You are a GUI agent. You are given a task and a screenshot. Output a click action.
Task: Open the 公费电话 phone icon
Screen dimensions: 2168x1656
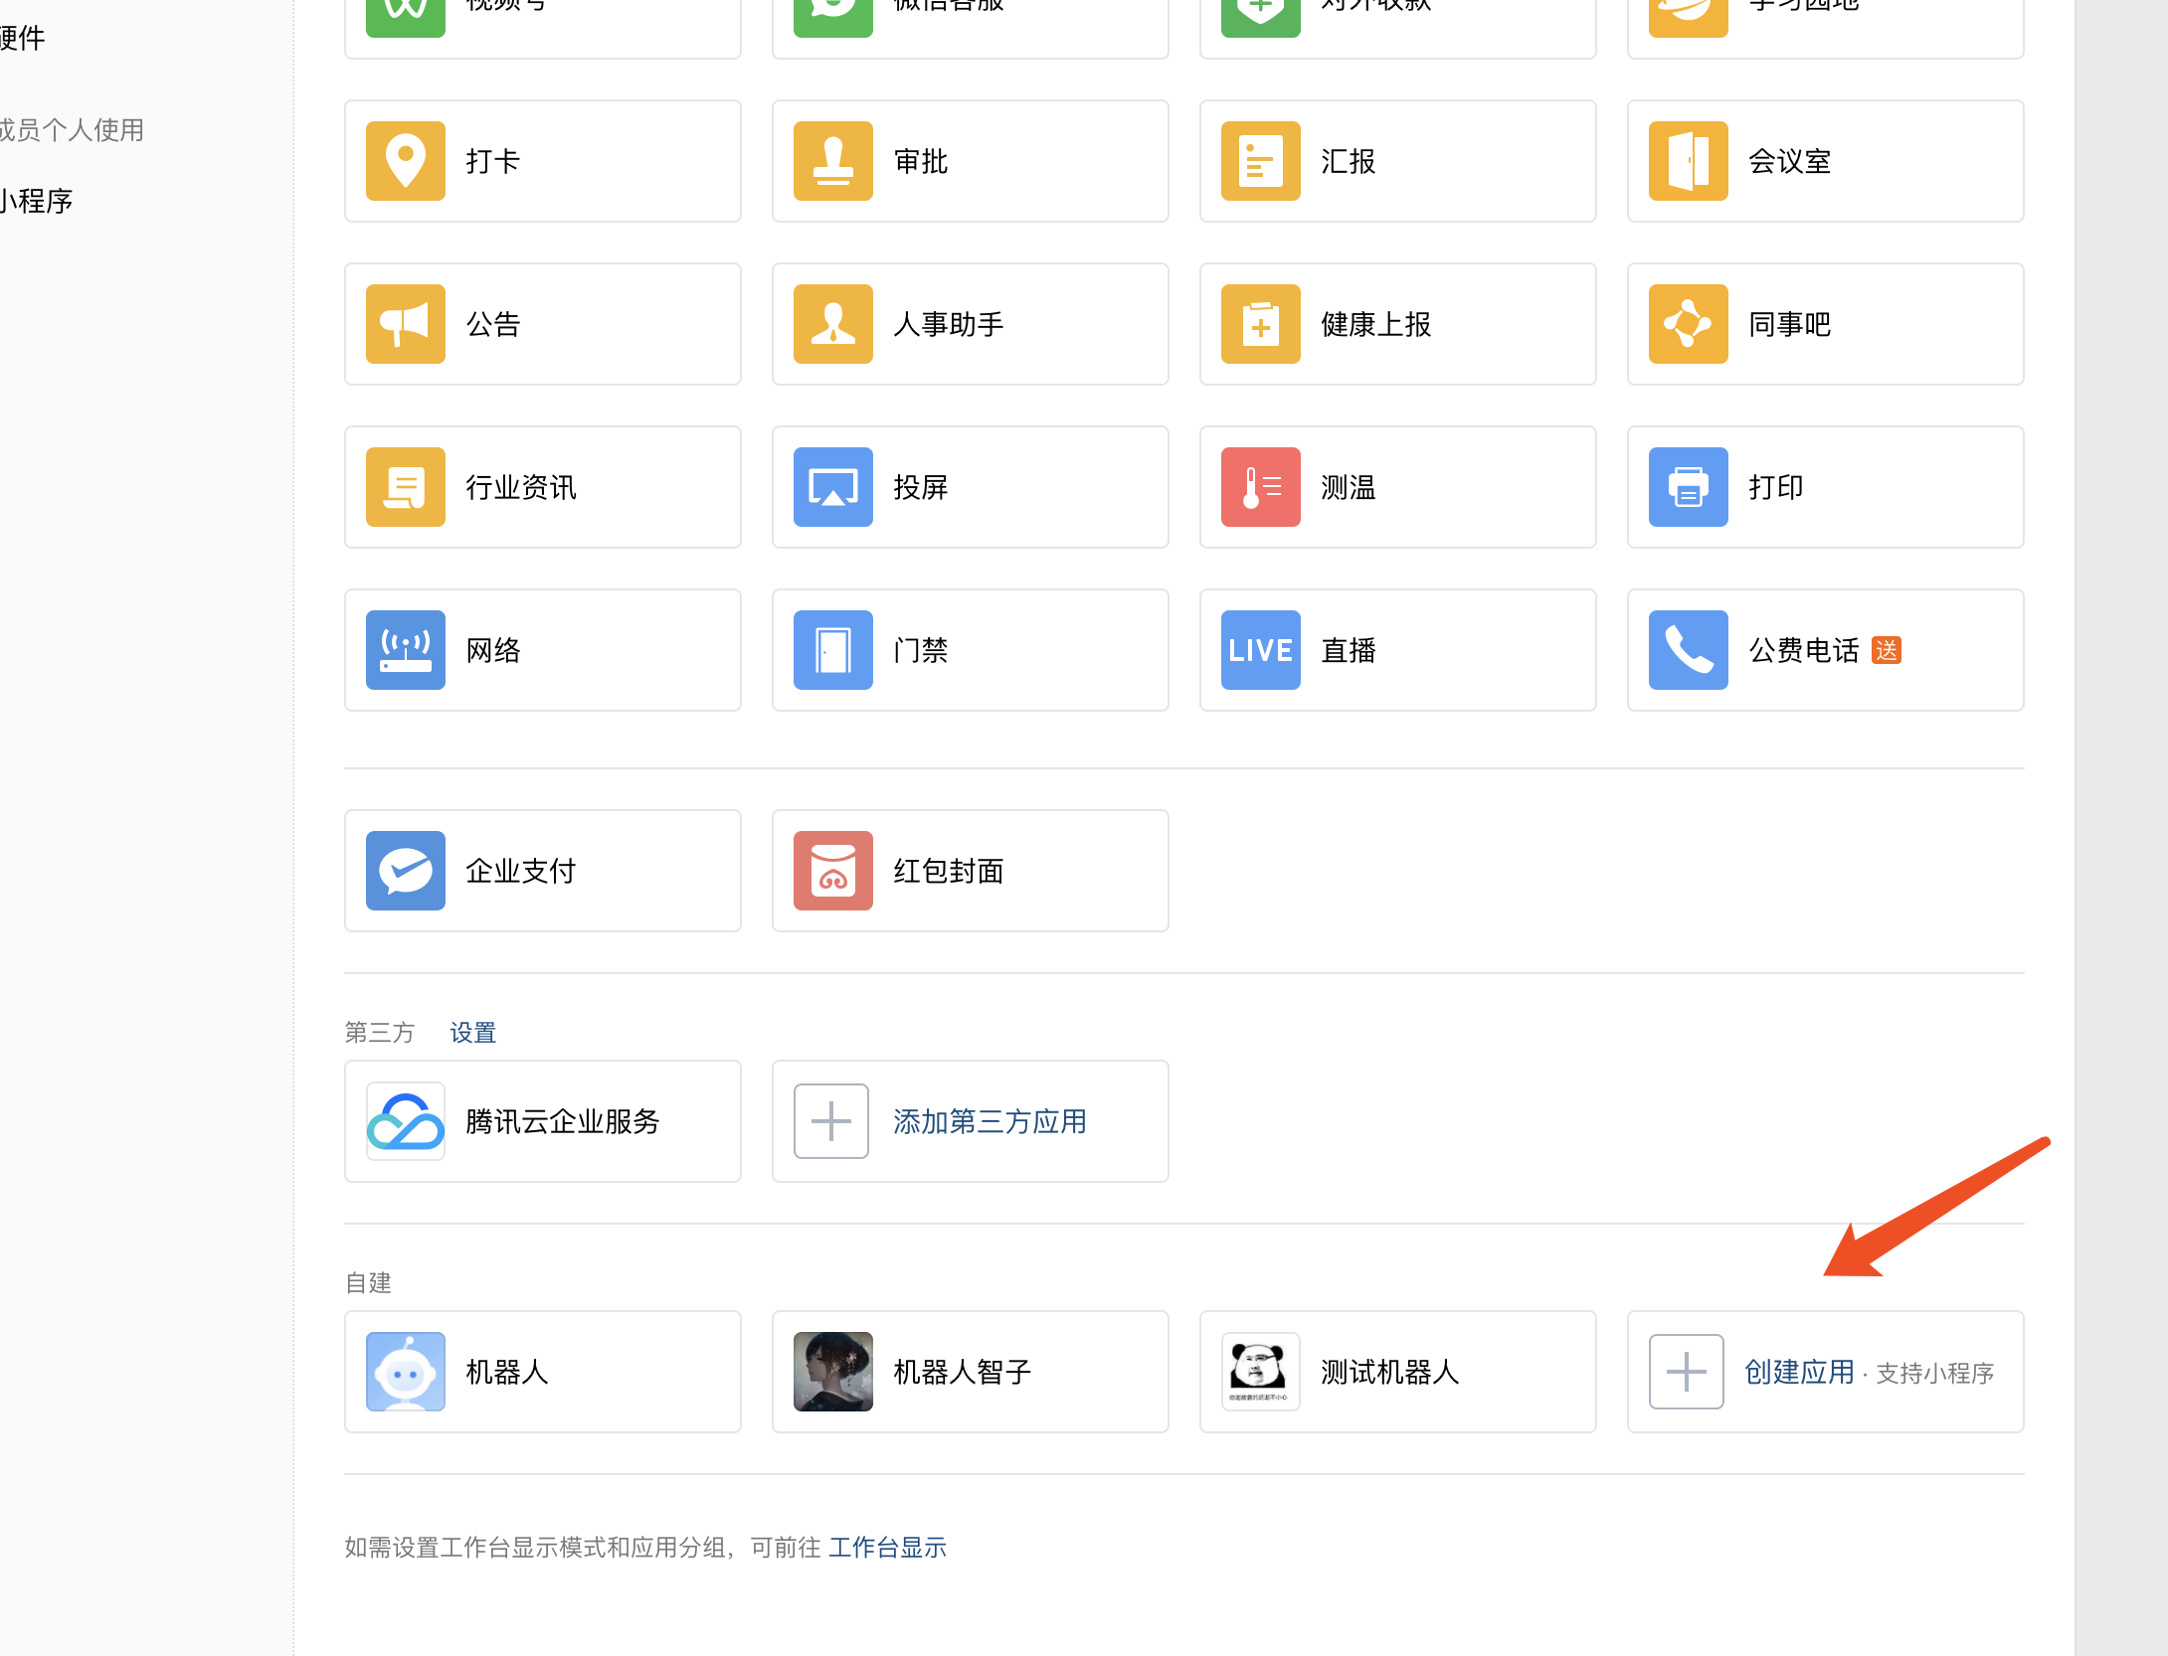tap(1688, 650)
